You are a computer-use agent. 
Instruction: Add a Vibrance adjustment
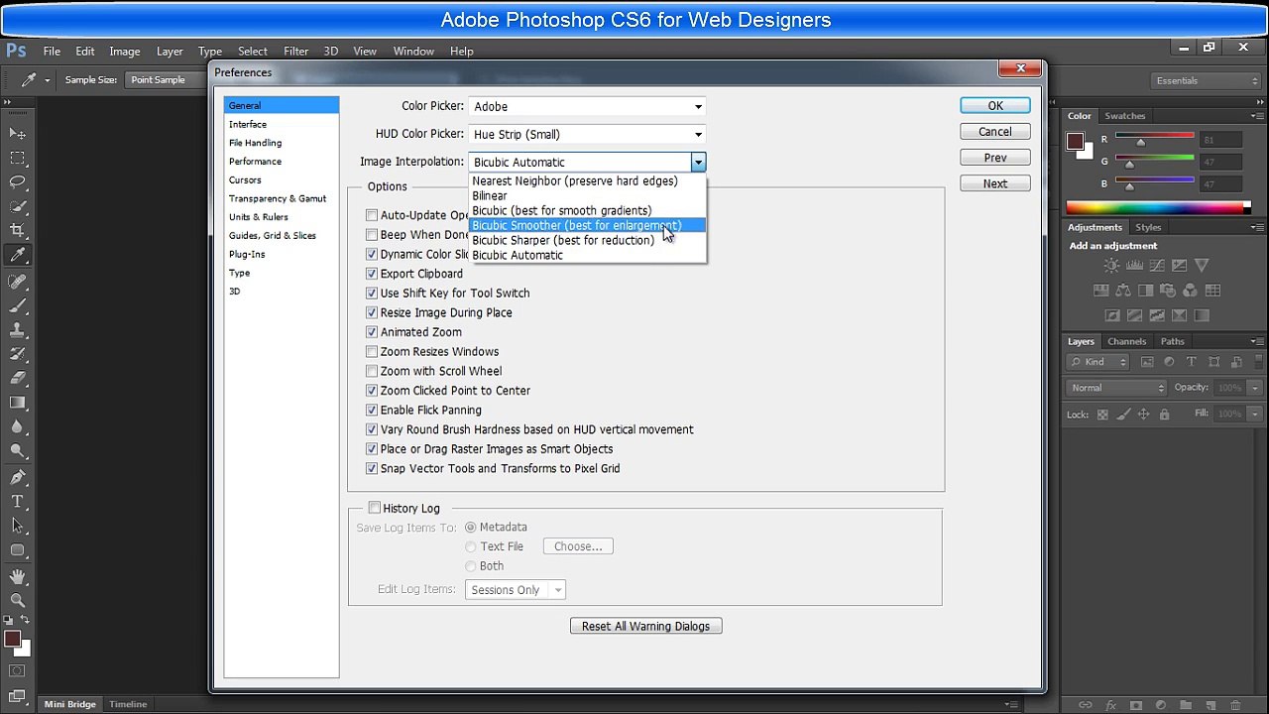pyautogui.click(x=1203, y=266)
